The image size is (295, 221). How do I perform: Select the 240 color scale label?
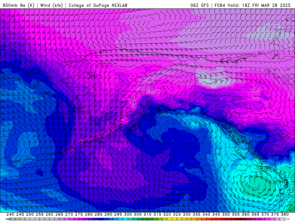[10, 214]
